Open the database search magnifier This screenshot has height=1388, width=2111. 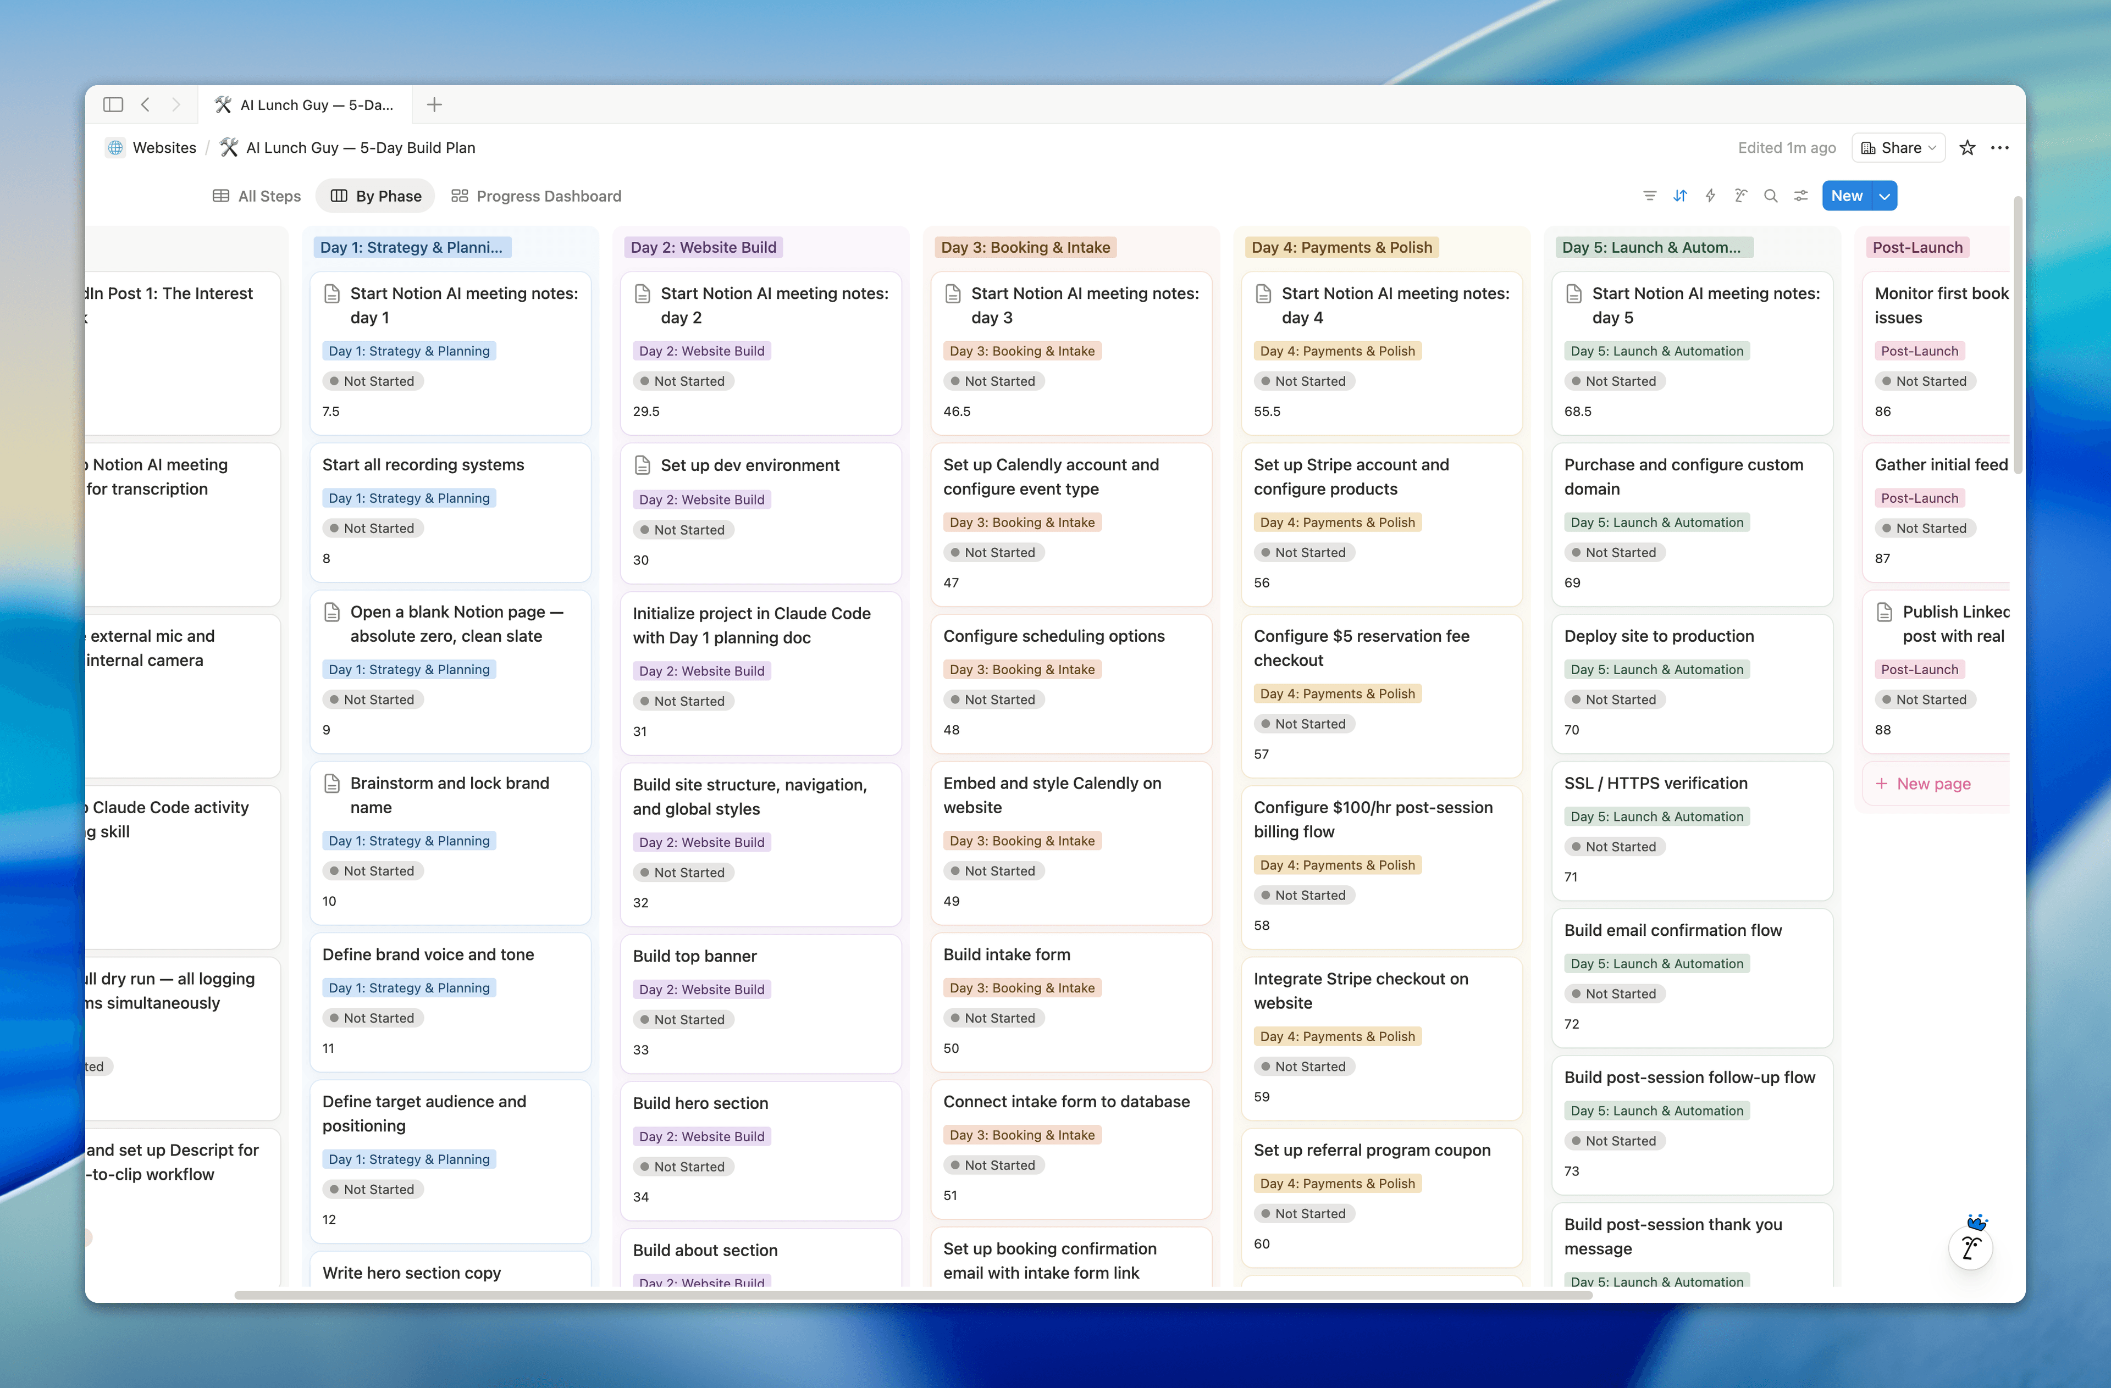[1770, 196]
